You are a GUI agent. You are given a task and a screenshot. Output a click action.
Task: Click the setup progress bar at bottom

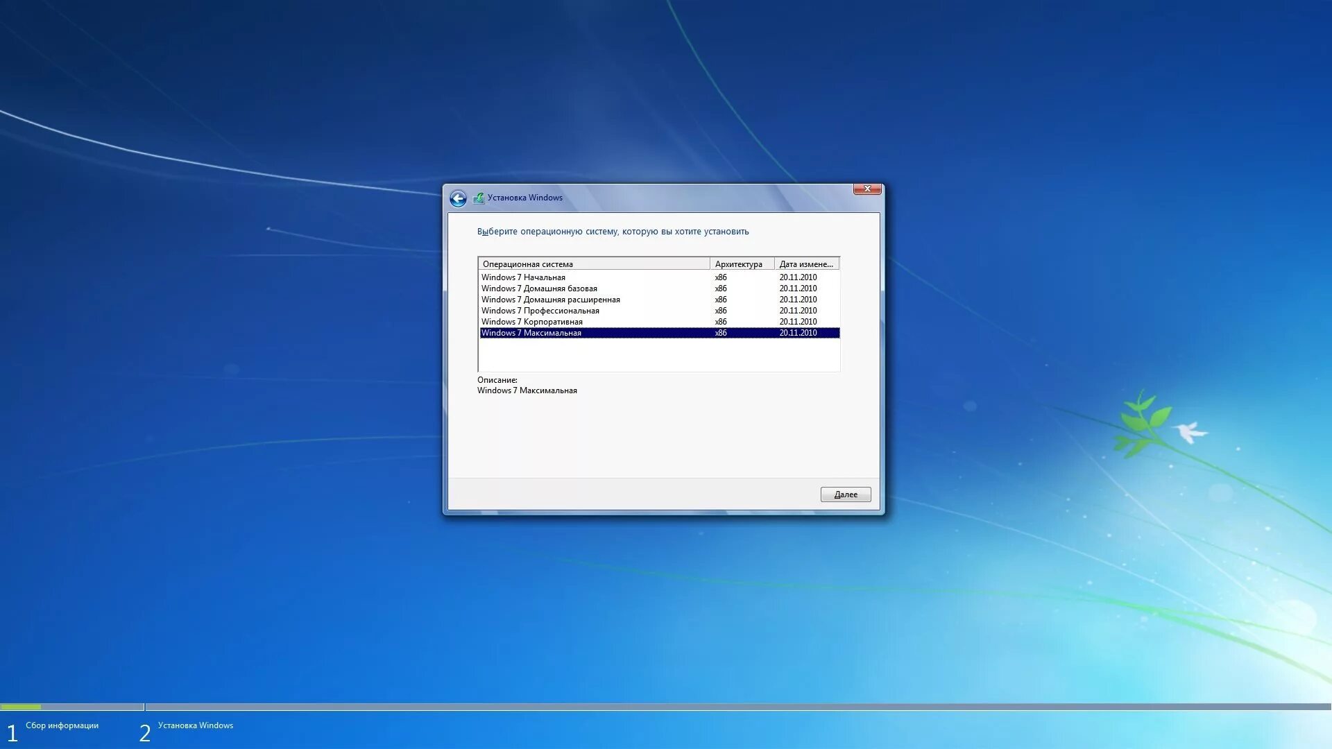(666, 707)
